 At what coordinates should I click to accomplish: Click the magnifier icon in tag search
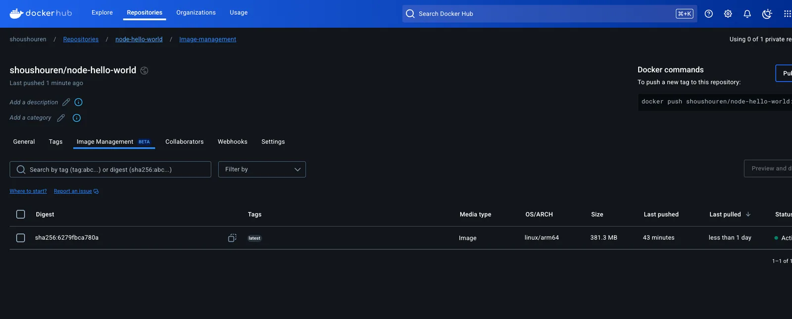tap(21, 170)
